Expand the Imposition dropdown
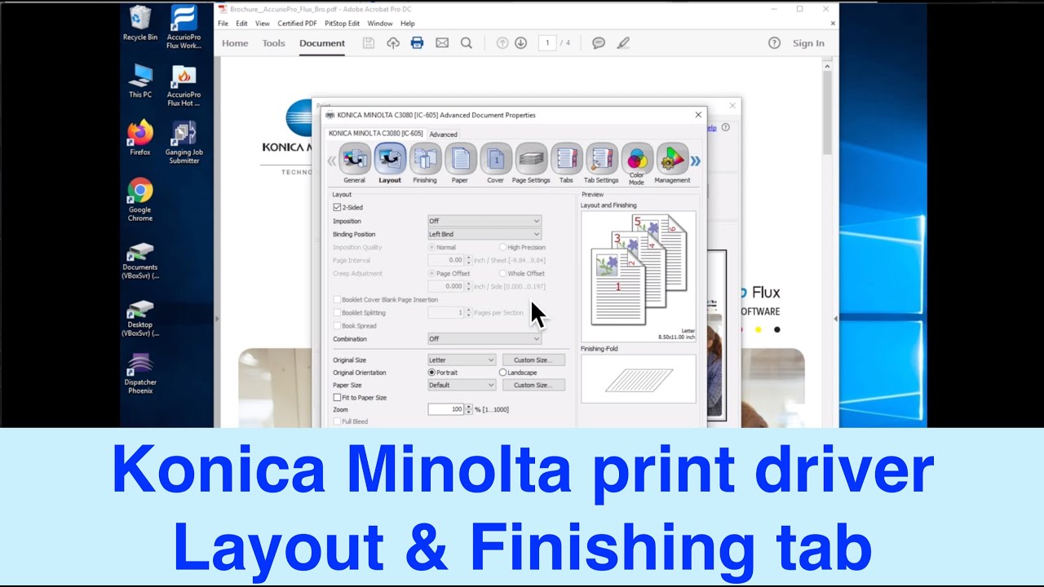This screenshot has height=587, width=1044. (x=484, y=221)
